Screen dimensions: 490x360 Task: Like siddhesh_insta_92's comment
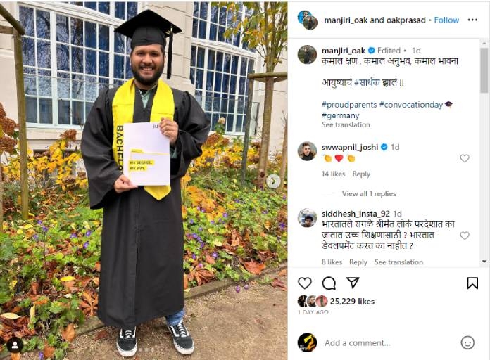[465, 236]
